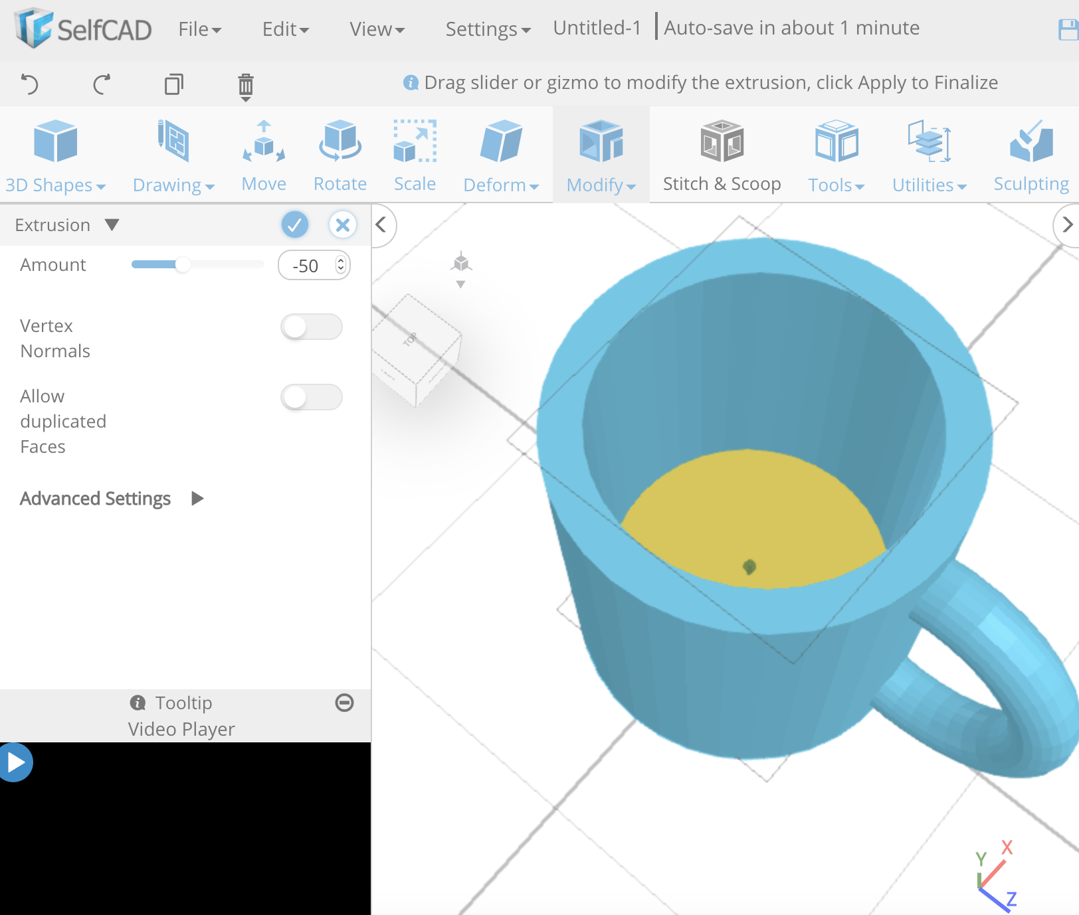
Task: Open the 3D Shapes dropdown
Action: 56,154
